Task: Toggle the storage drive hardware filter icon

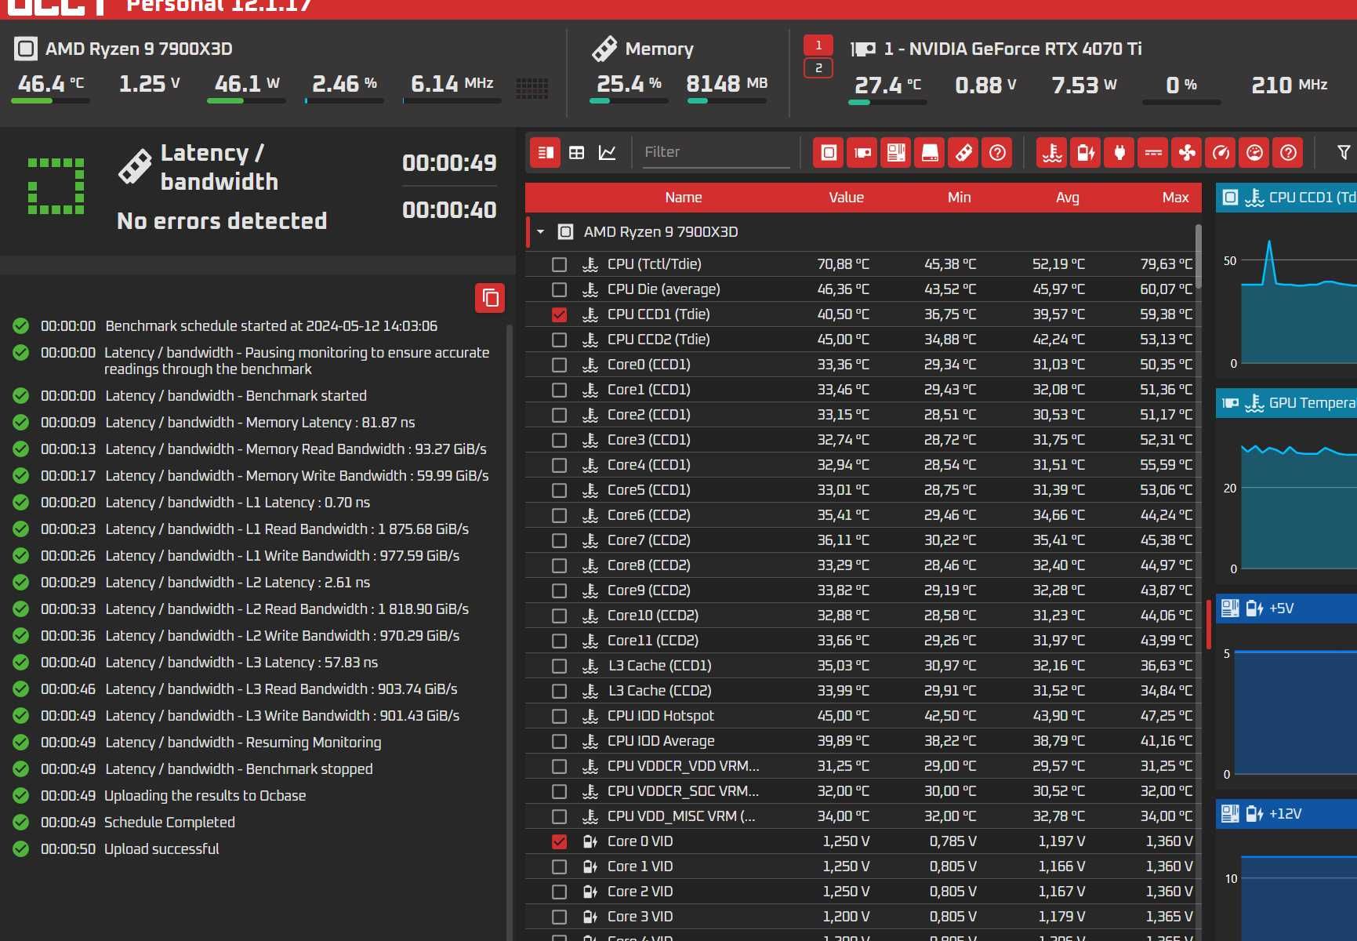Action: coord(930,152)
